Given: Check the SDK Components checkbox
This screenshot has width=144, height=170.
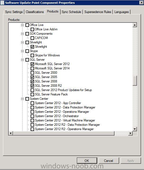Looking at the screenshot, I should 27,34.
